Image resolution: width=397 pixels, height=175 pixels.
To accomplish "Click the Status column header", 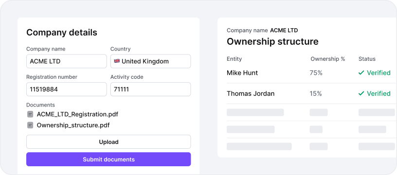I will point(367,59).
